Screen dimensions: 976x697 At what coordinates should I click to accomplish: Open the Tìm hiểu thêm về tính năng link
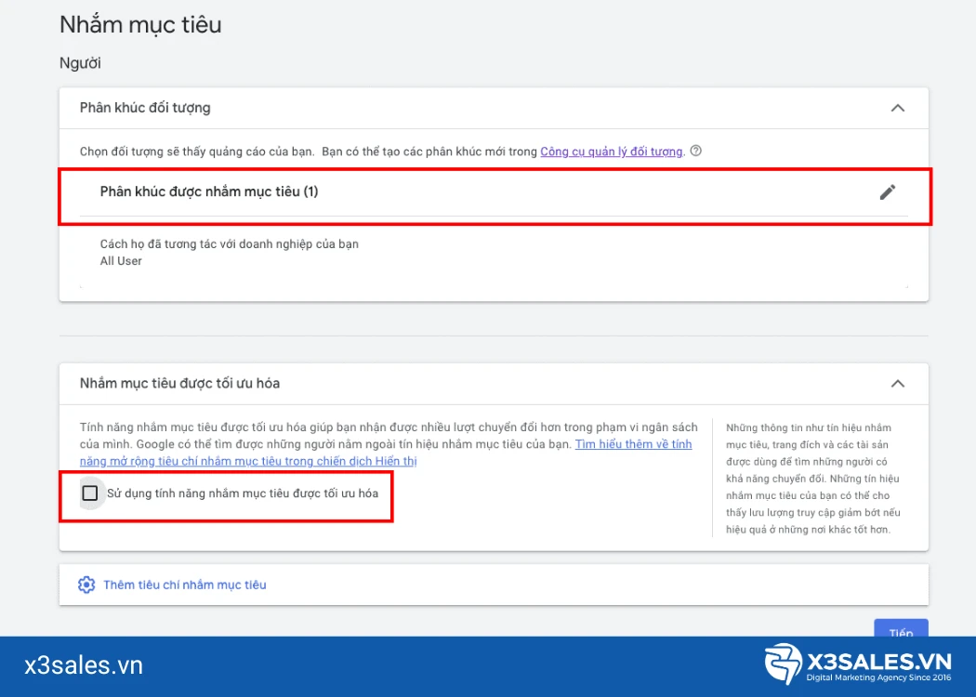pyautogui.click(x=386, y=453)
